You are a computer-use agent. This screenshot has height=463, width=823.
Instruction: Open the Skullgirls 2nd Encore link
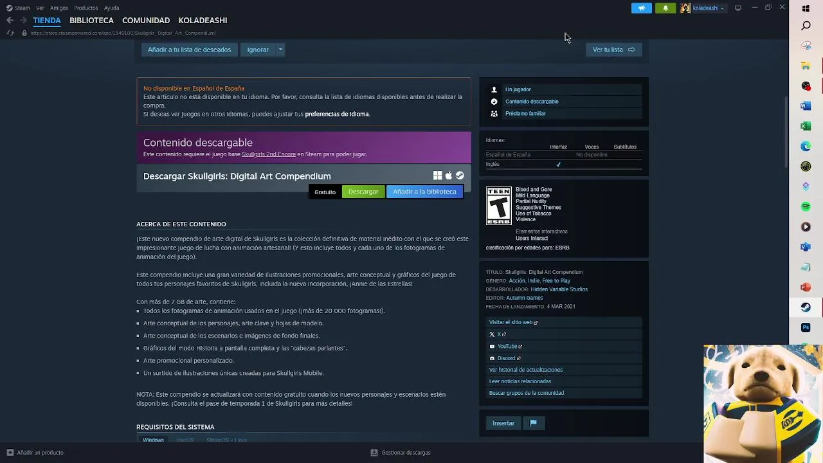click(269, 154)
